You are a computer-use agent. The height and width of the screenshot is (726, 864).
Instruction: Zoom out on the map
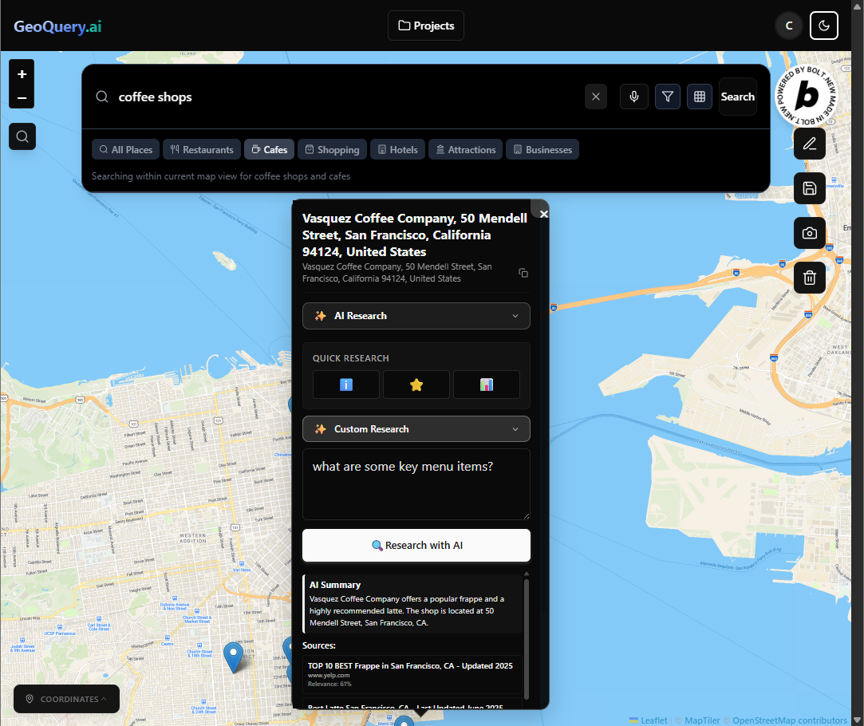(x=22, y=98)
